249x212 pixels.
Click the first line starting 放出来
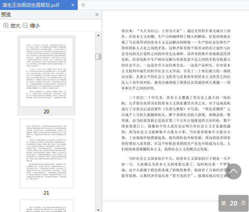(x=176, y=31)
